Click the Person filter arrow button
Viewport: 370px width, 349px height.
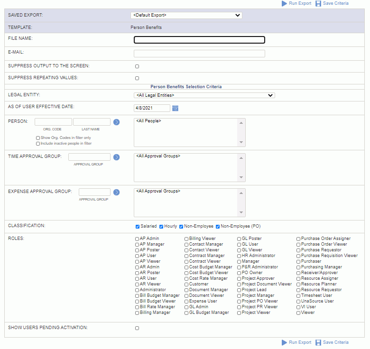pyautogui.click(x=117, y=122)
